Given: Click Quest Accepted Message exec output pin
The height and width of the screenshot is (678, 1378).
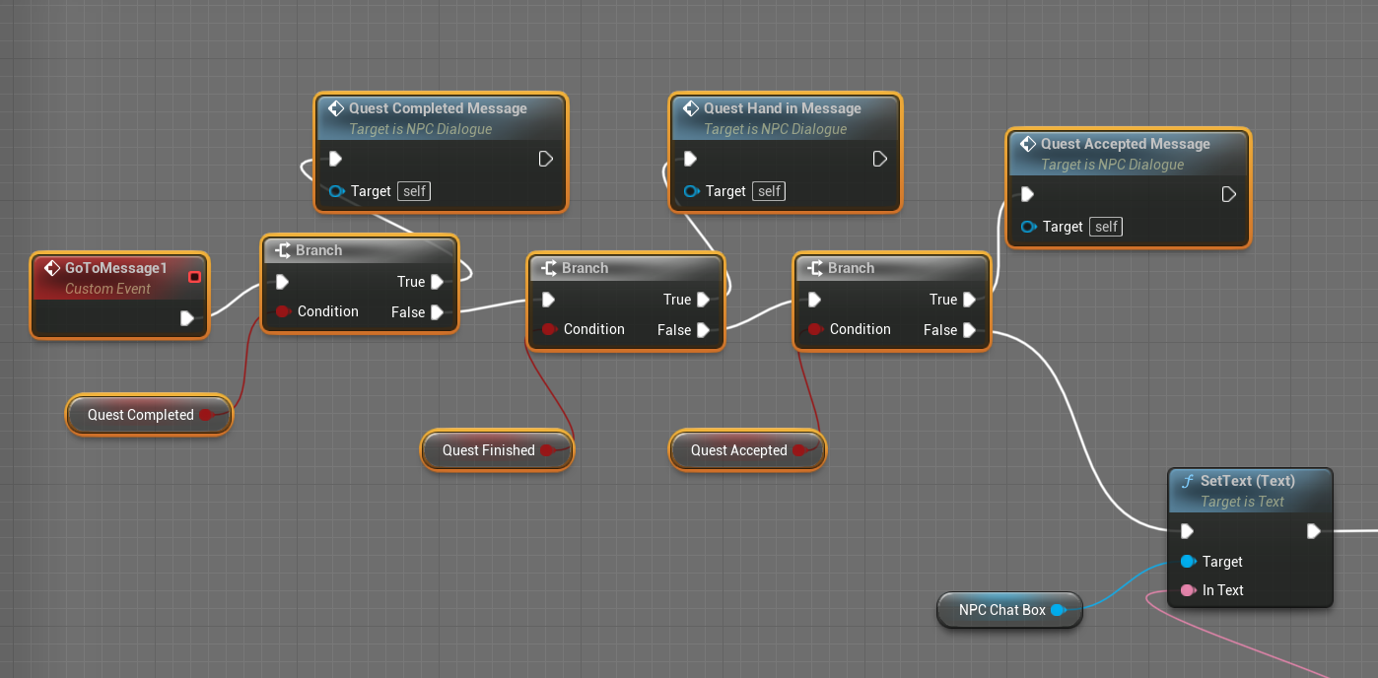Looking at the screenshot, I should pyautogui.click(x=1228, y=194).
